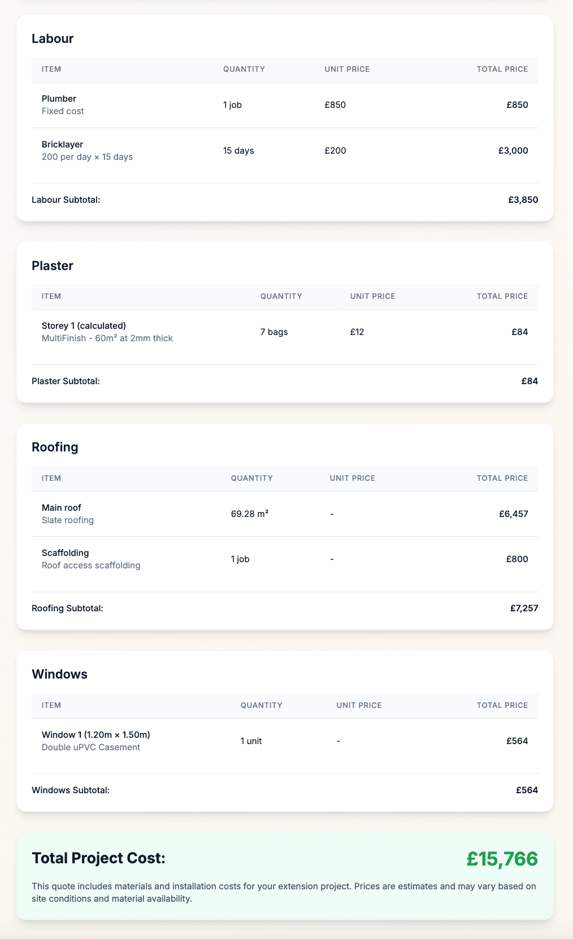Select the green £15,766 total amount
Viewport: 573px width, 939px height.
[x=502, y=859]
